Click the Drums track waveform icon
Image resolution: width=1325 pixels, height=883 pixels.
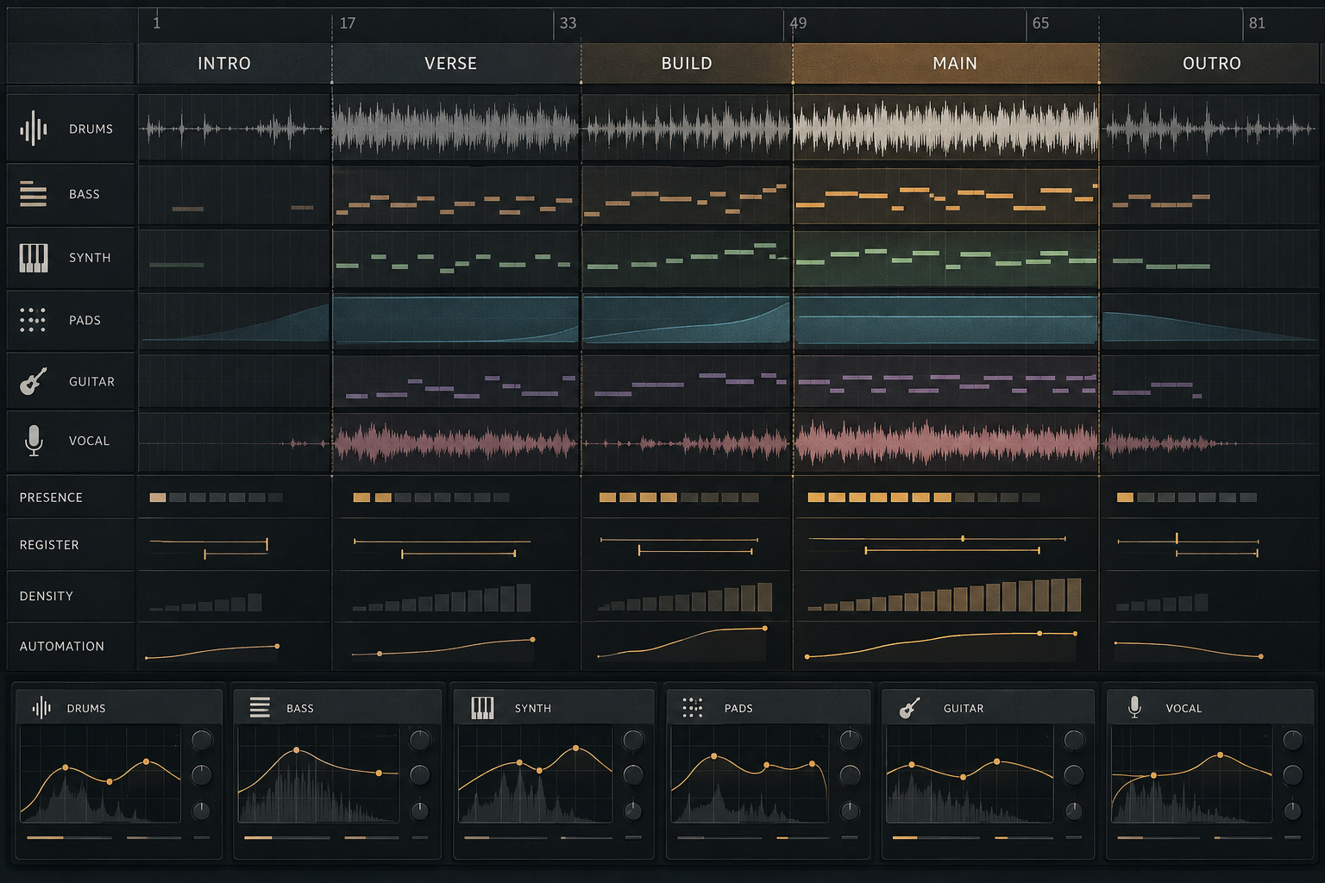click(34, 128)
